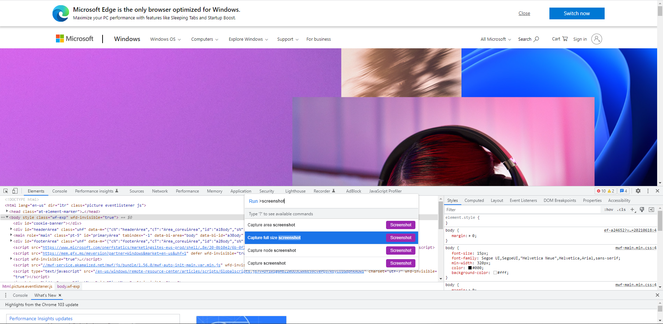Expand the main primaryArea node
The width and height of the screenshot is (663, 324).
tap(11, 235)
